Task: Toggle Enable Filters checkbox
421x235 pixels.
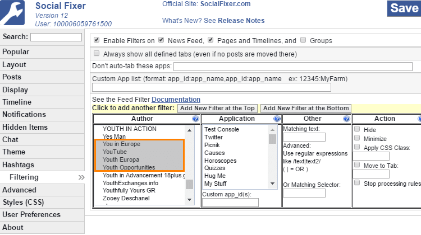Action: [x=97, y=40]
